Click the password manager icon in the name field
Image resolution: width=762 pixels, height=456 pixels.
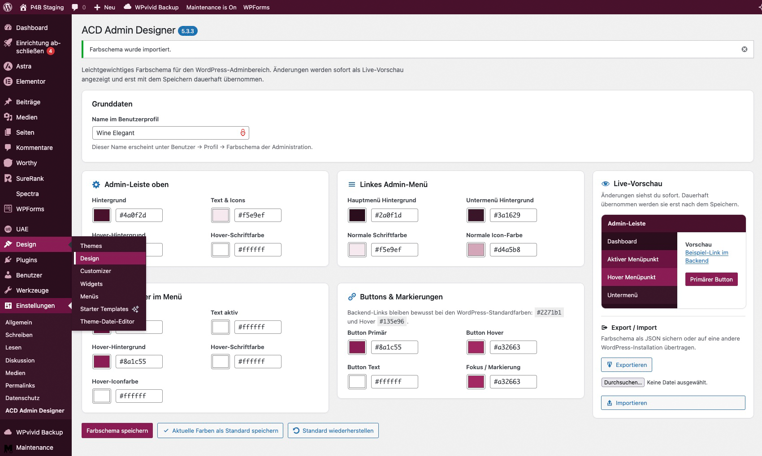point(243,132)
